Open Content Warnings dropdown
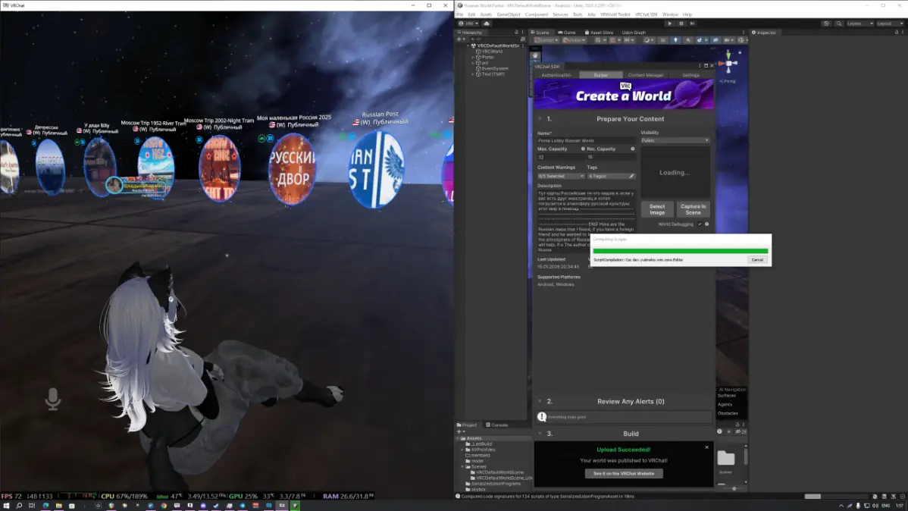Image resolution: width=908 pixels, height=511 pixels. tap(561, 176)
